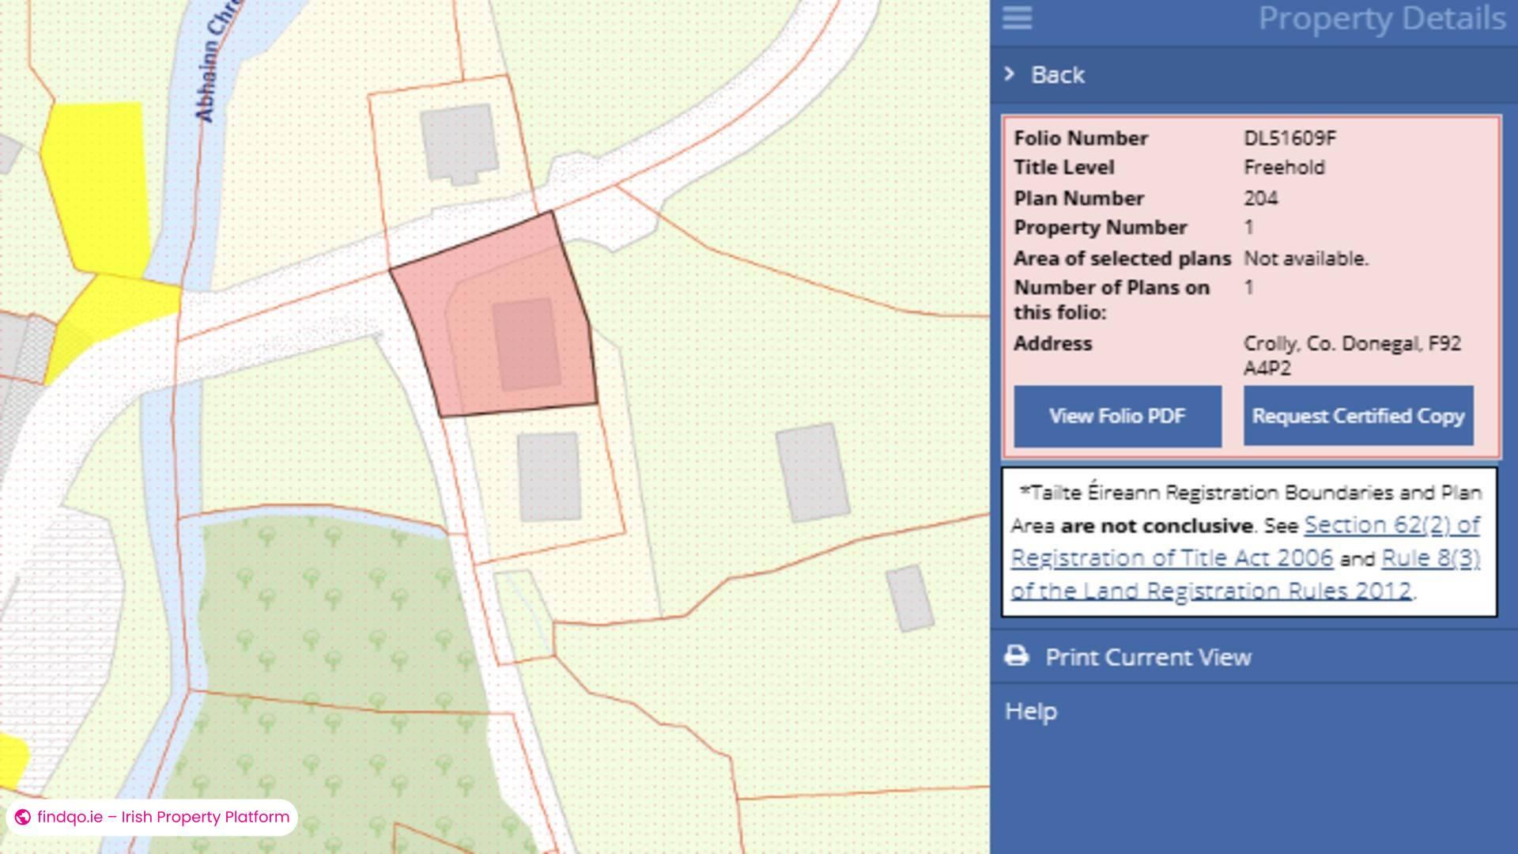
Task: Open Print Current View option
Action: pos(1148,657)
